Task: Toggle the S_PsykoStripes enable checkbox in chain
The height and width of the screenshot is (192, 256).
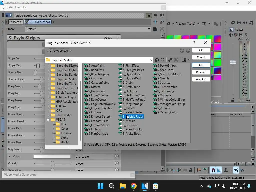Action: click(x=27, y=22)
